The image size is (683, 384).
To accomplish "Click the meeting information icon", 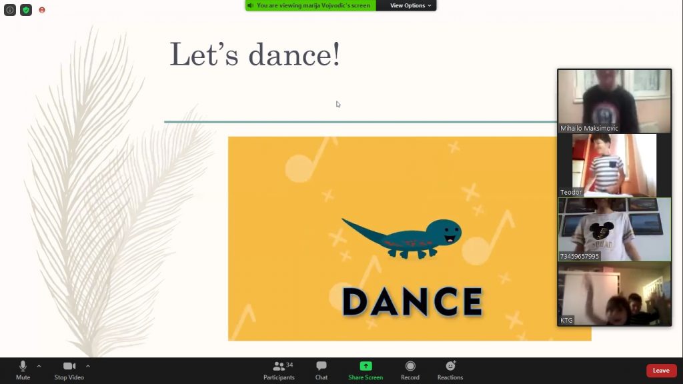I will [x=10, y=10].
